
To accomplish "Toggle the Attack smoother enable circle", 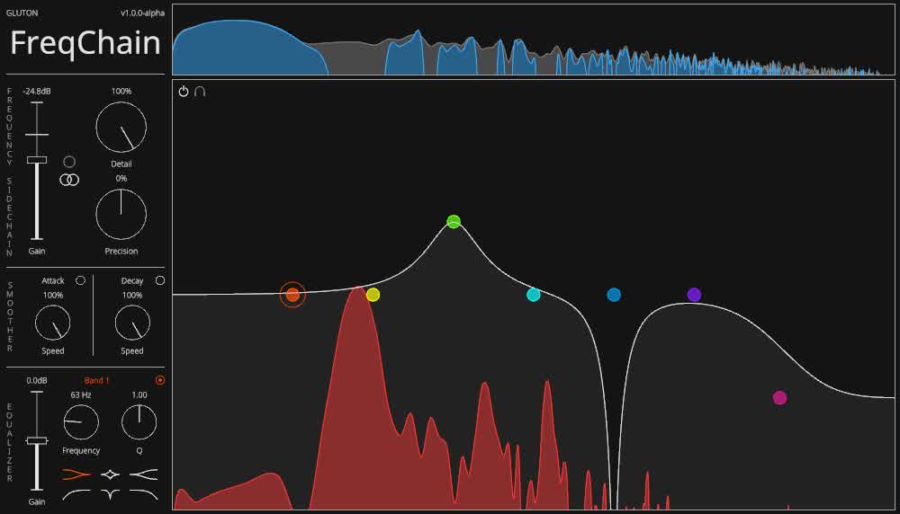I will click(x=80, y=280).
